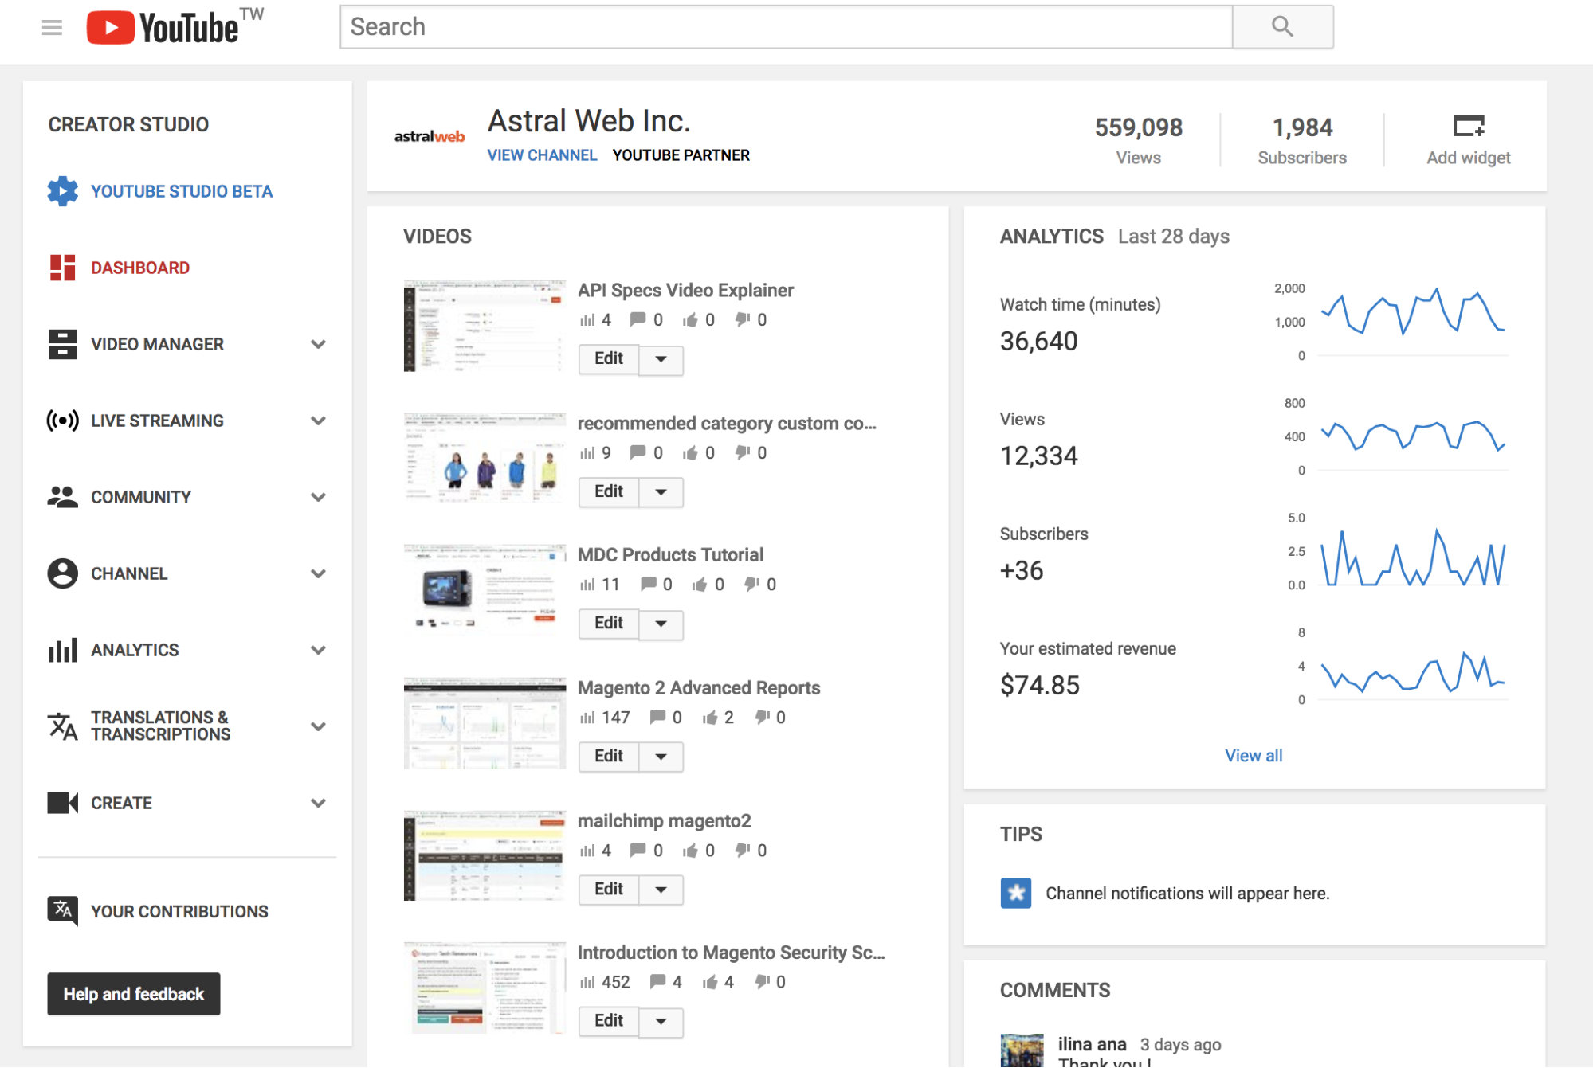This screenshot has width=1593, height=1068.
Task: Click the Create camera icon
Action: [x=62, y=803]
